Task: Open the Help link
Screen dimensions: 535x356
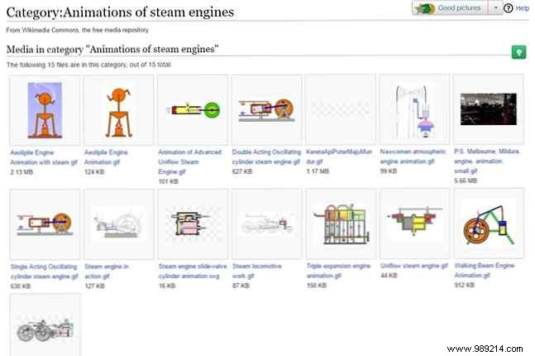Action: tap(522, 8)
